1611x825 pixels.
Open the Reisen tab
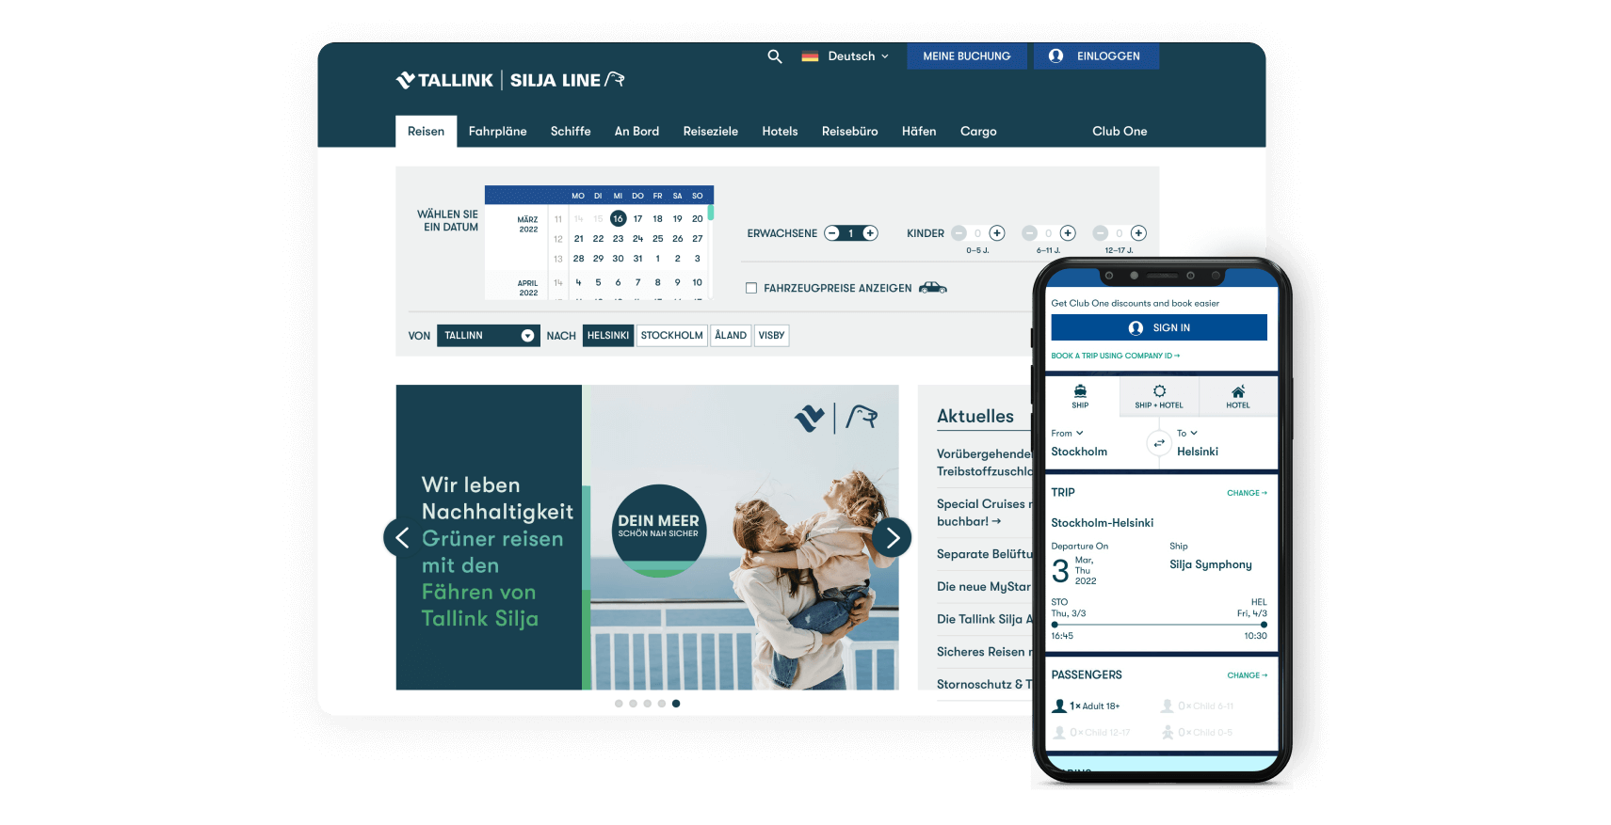coord(426,132)
